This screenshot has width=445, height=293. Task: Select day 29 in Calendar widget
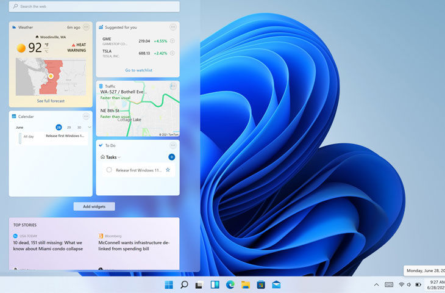pos(69,127)
